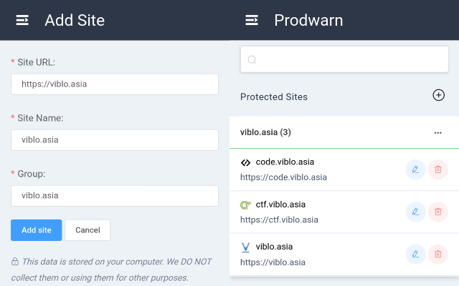
Task: Select the code.viblo.asia list item
Action: click(x=316, y=169)
